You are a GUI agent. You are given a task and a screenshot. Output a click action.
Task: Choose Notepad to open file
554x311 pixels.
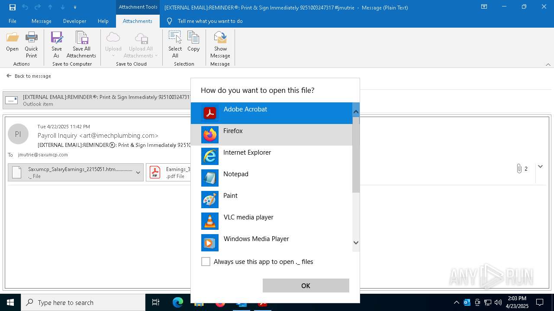[x=272, y=178]
